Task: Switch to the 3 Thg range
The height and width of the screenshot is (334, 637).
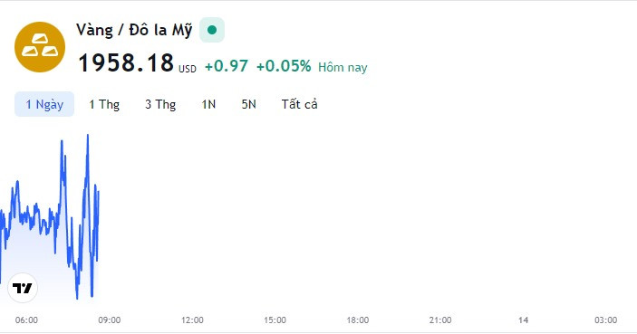Action: [160, 104]
